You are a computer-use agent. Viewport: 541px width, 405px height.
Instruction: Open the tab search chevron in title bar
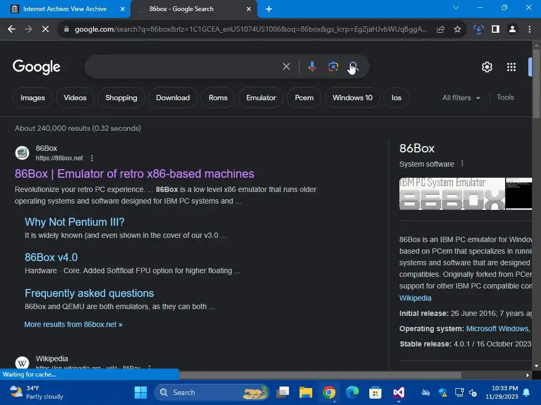pos(456,7)
